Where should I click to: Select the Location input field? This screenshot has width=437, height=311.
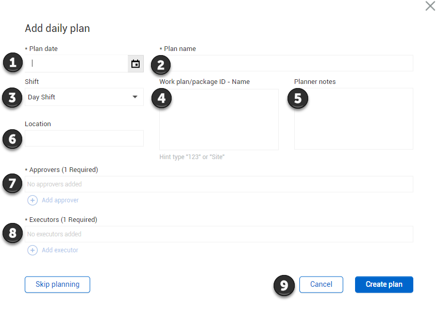click(x=84, y=138)
